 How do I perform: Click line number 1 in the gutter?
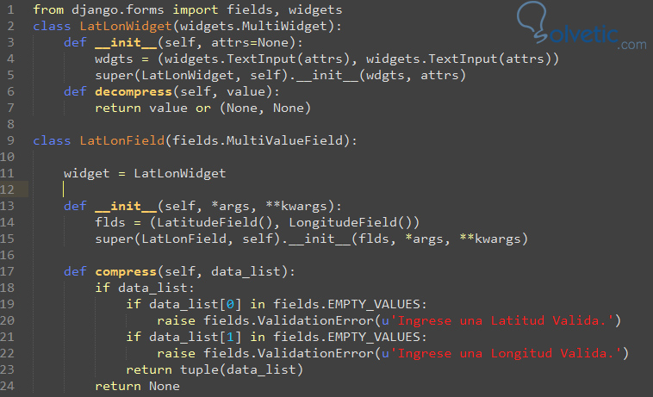point(9,9)
